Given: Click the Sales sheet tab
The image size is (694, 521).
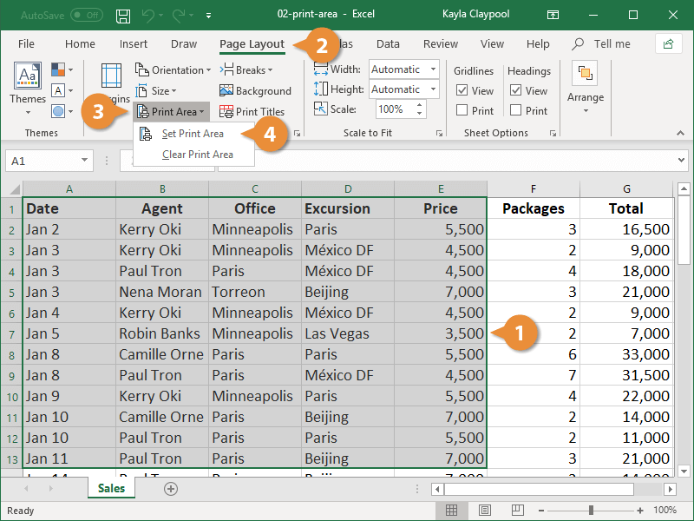Looking at the screenshot, I should pos(111,488).
